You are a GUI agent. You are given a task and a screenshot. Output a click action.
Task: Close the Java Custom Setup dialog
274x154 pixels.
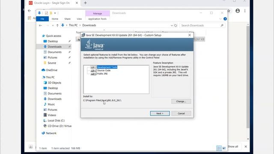click(190, 35)
